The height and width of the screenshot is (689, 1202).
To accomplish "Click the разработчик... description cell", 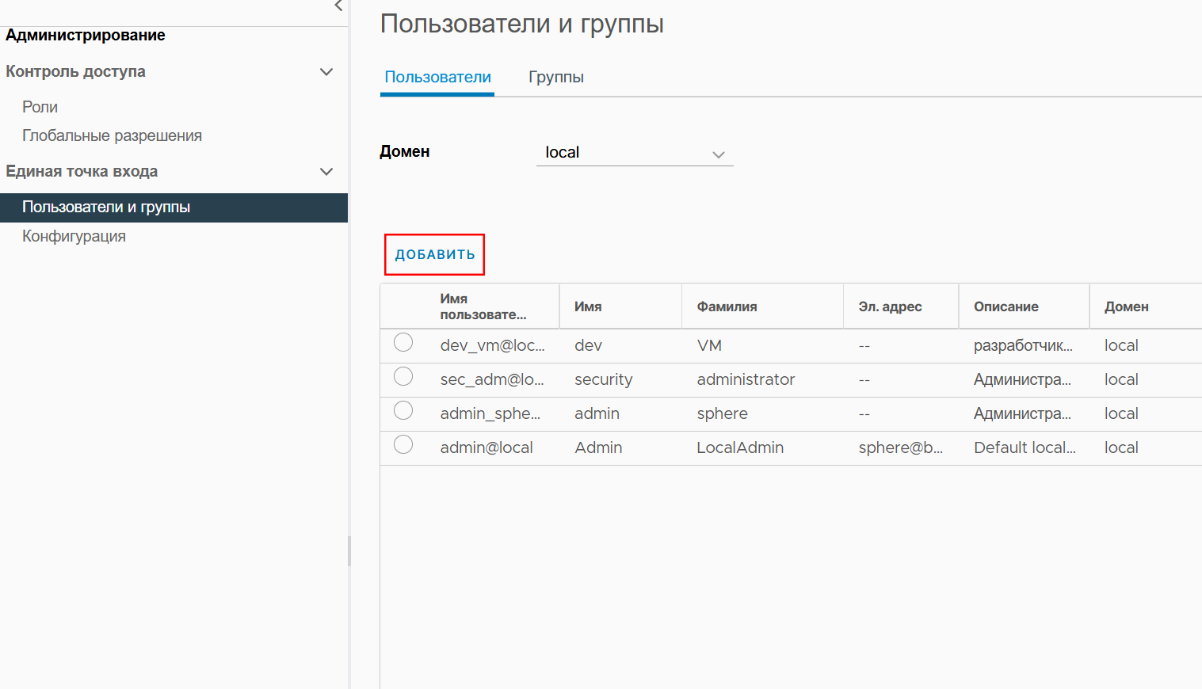I will coord(1023,346).
